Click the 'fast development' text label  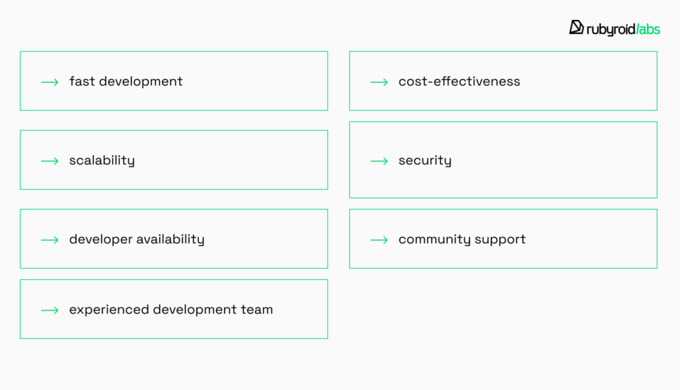(x=126, y=82)
